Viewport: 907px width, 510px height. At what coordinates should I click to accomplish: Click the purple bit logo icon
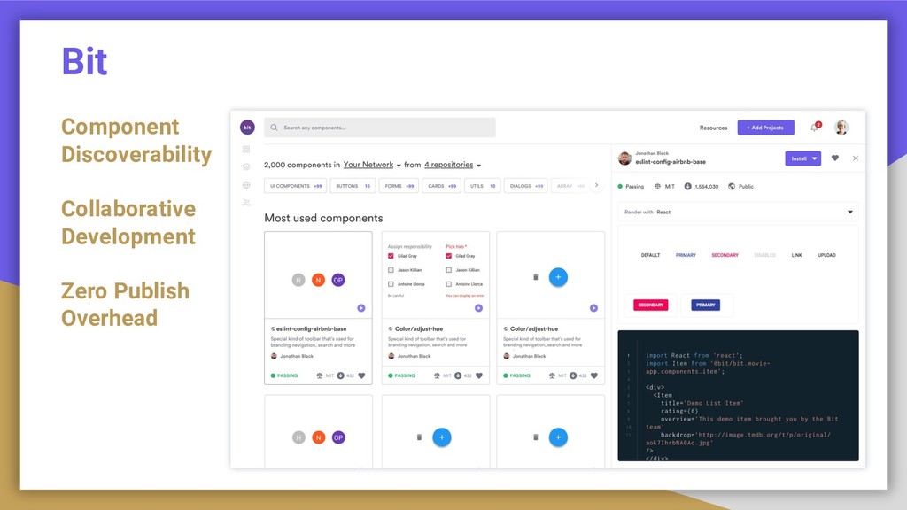[247, 127]
